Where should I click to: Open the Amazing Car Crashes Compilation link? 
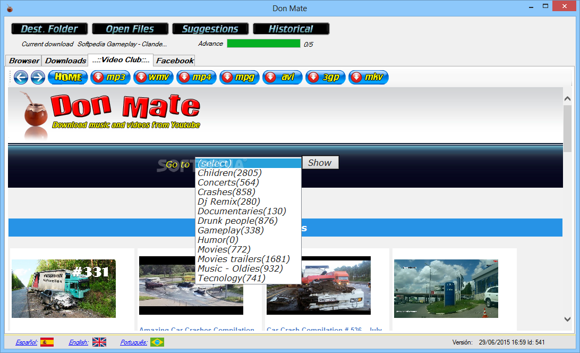click(x=197, y=329)
